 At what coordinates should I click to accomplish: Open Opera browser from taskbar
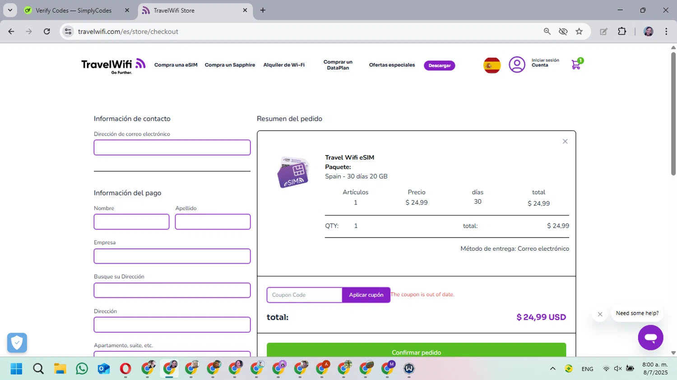[125, 369]
